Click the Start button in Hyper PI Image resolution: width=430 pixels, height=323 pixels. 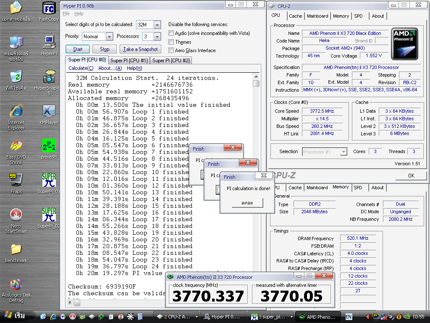tap(78, 49)
